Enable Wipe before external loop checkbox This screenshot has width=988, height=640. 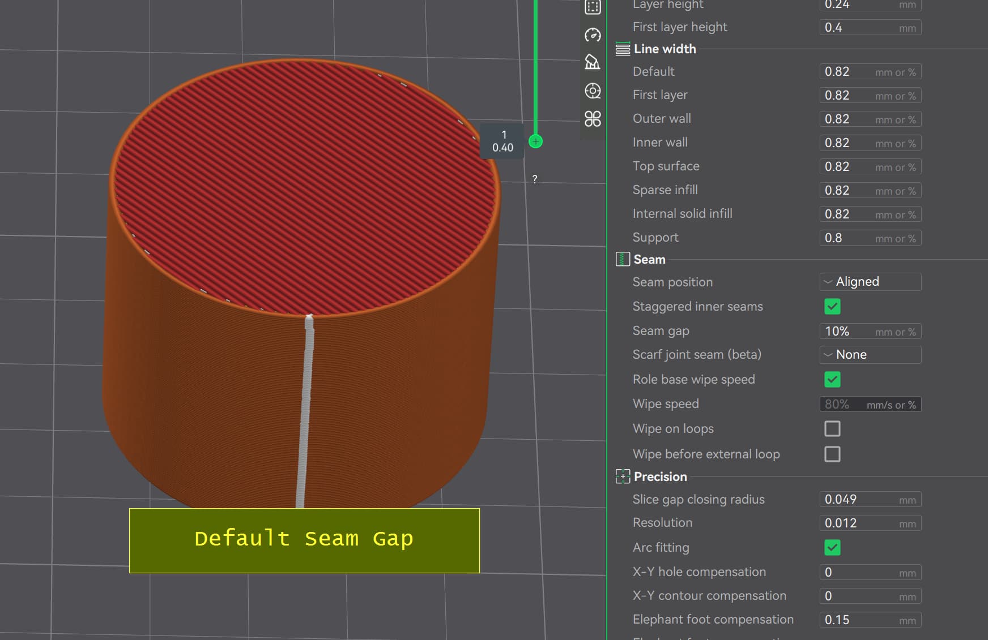pos(832,454)
